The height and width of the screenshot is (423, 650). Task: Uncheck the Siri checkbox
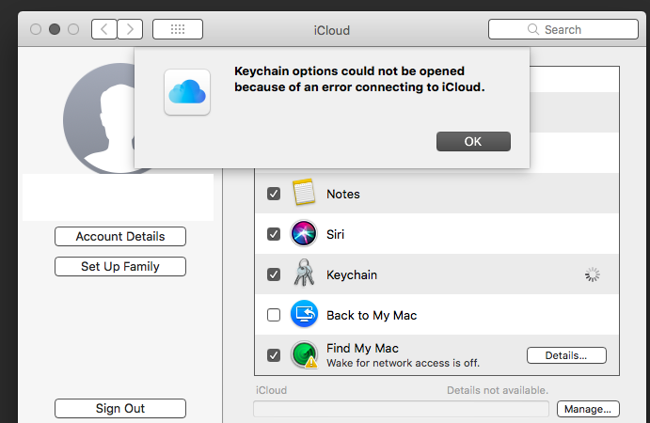(x=274, y=234)
